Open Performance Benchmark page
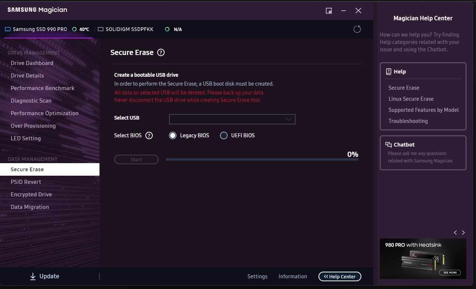The width and height of the screenshot is (476, 289). (43, 88)
